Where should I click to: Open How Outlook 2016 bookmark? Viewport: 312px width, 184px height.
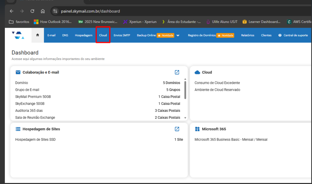point(53,22)
